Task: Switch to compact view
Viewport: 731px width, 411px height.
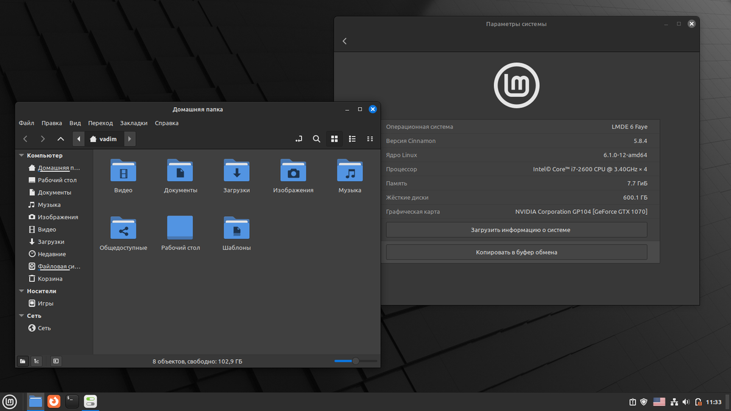Action: tap(370, 139)
